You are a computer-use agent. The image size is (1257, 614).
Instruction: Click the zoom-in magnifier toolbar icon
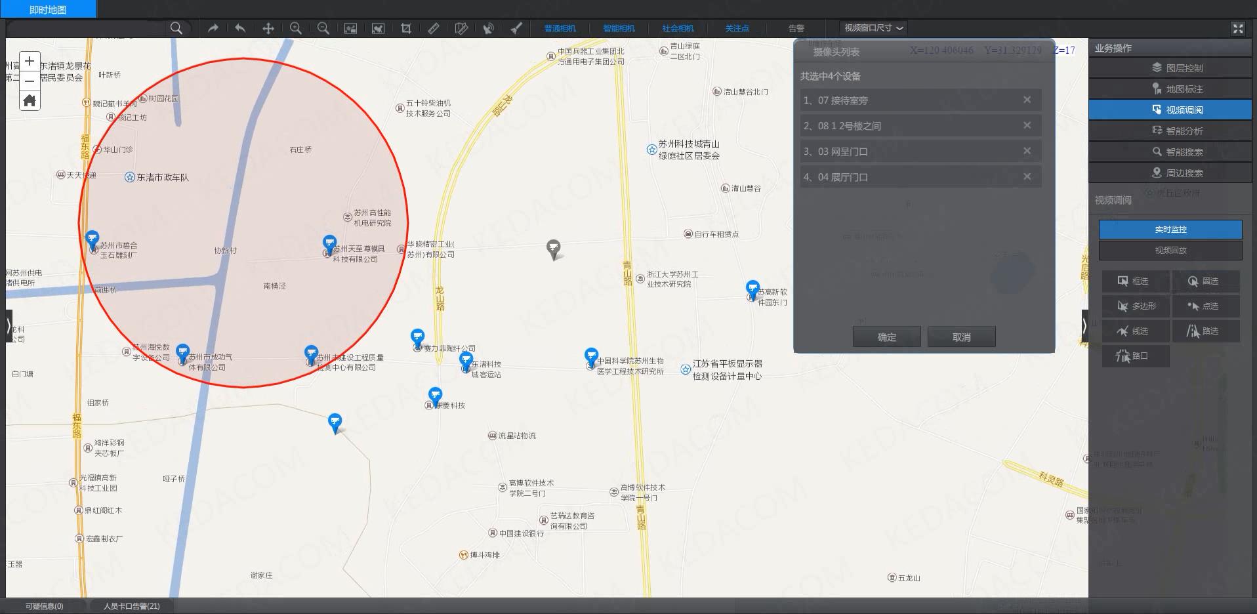[296, 28]
